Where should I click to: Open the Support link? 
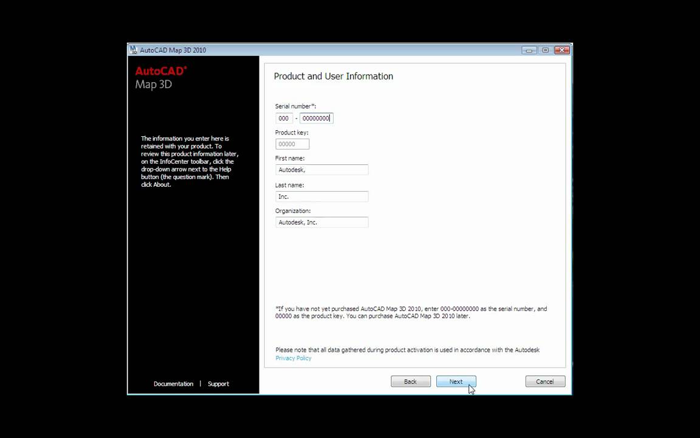(x=218, y=384)
